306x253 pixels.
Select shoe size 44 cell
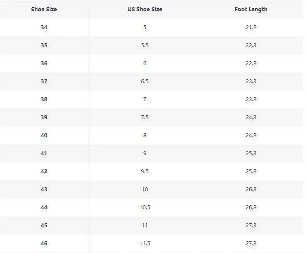click(44, 208)
